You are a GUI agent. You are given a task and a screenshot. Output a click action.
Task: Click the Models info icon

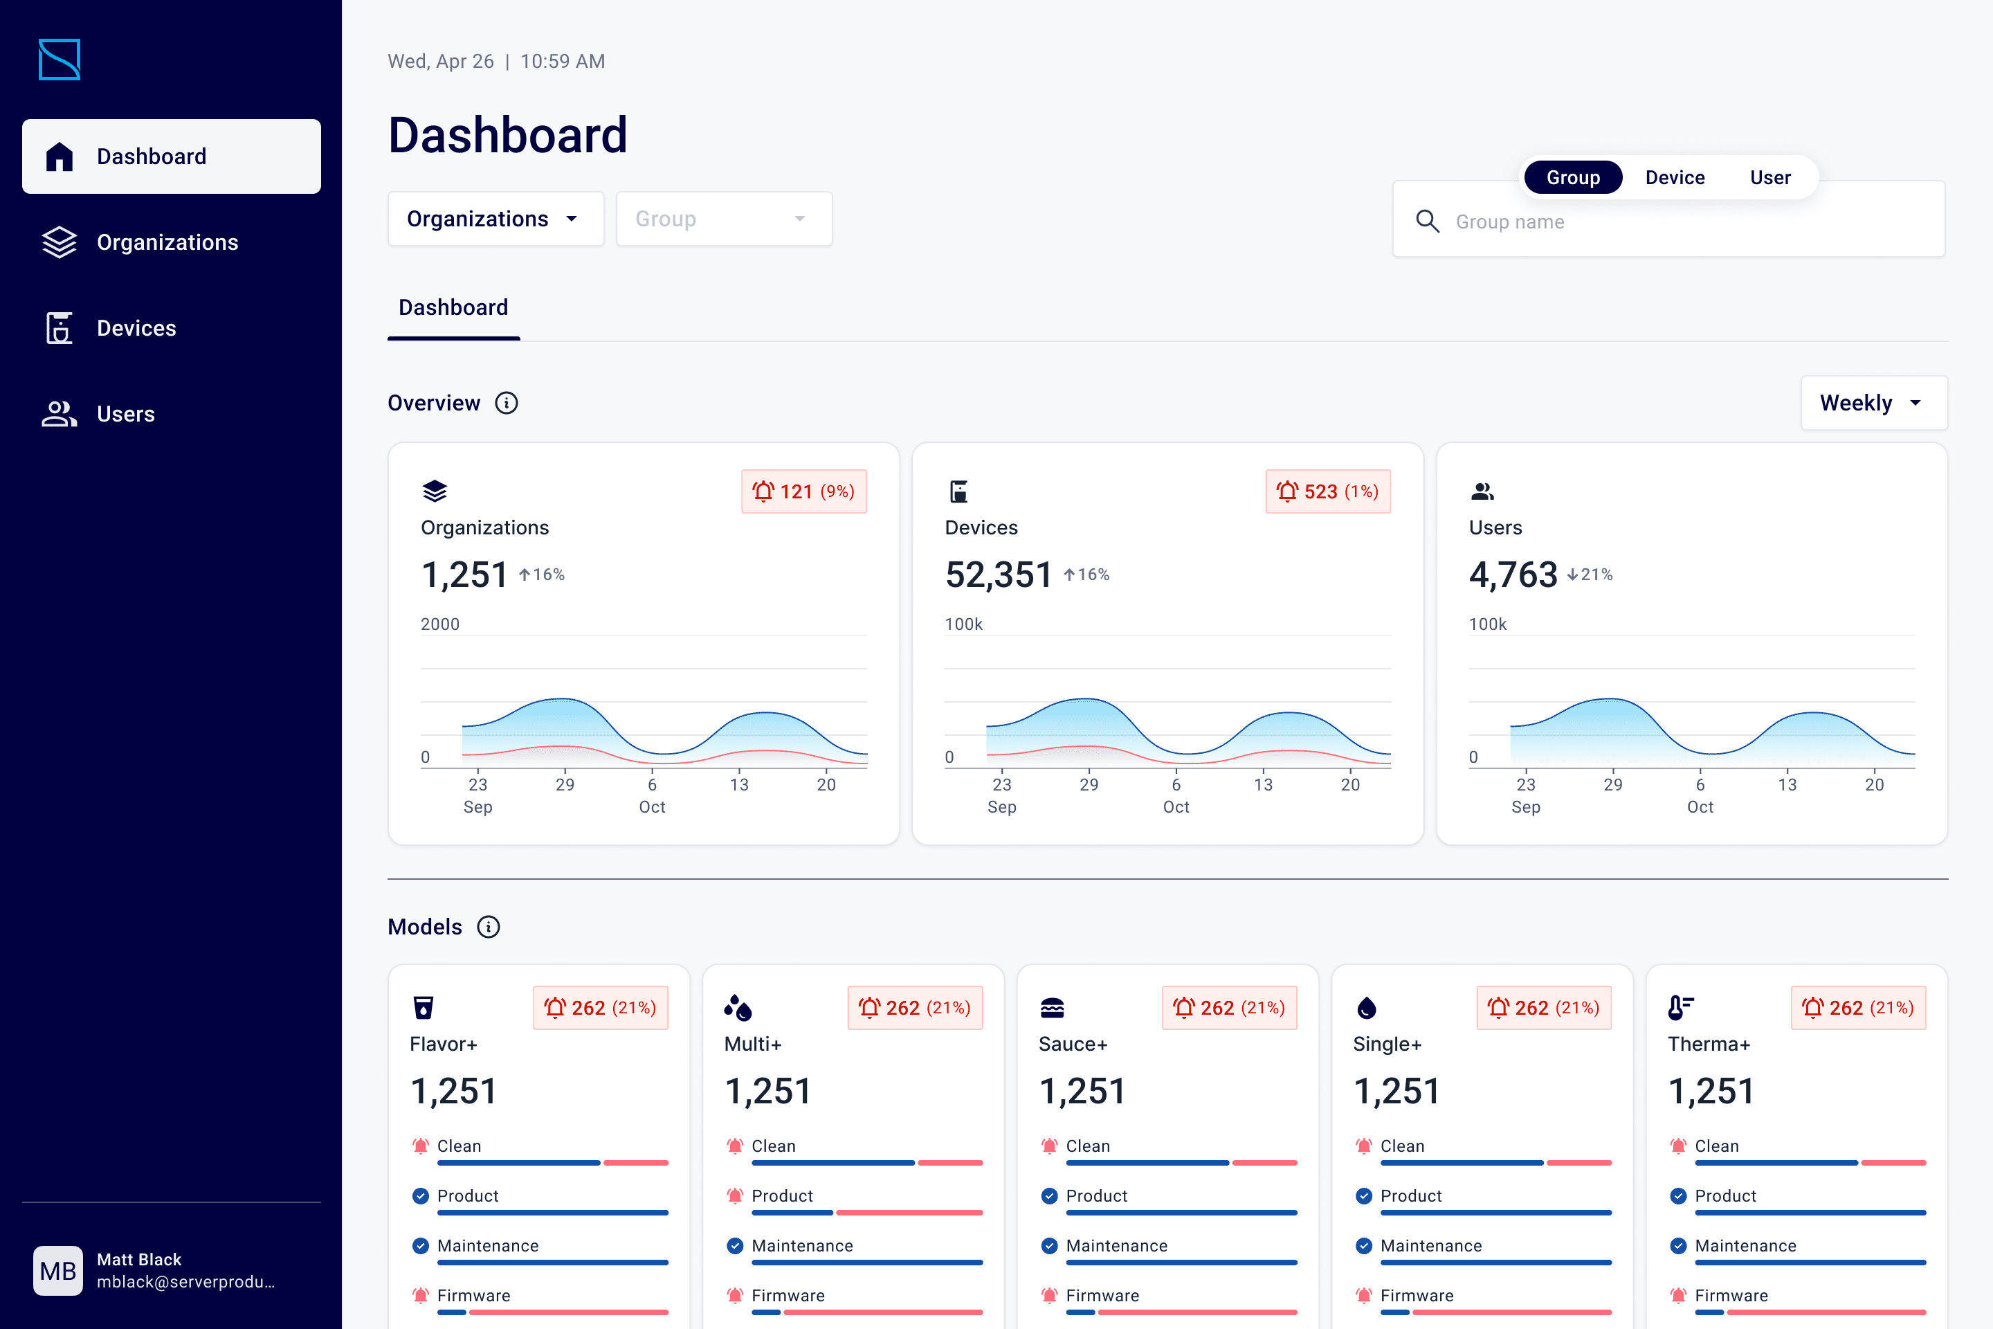pos(488,926)
